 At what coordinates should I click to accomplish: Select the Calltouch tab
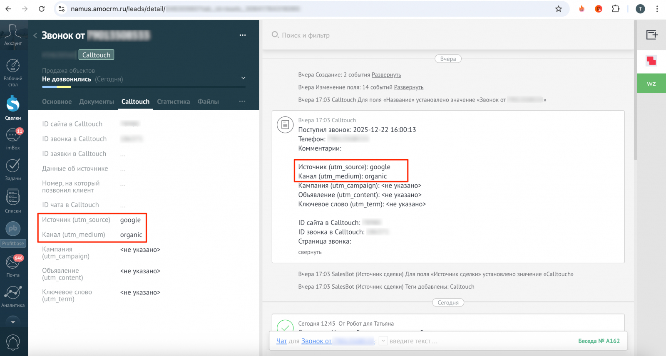[x=135, y=101]
